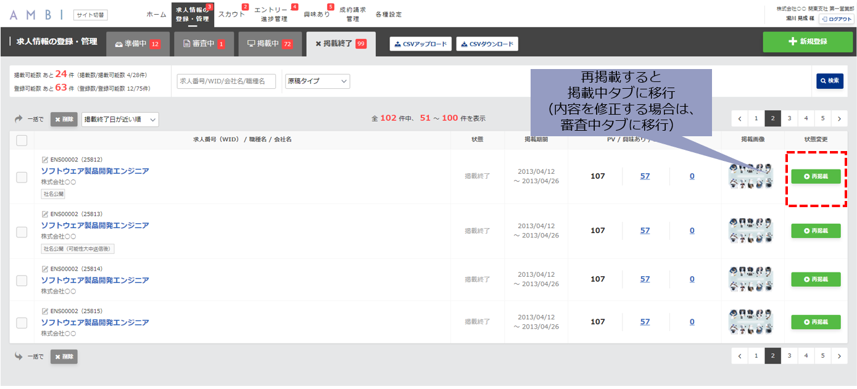Switch to the 準備中 tab
Screen dimensions: 857x389
tap(138, 44)
